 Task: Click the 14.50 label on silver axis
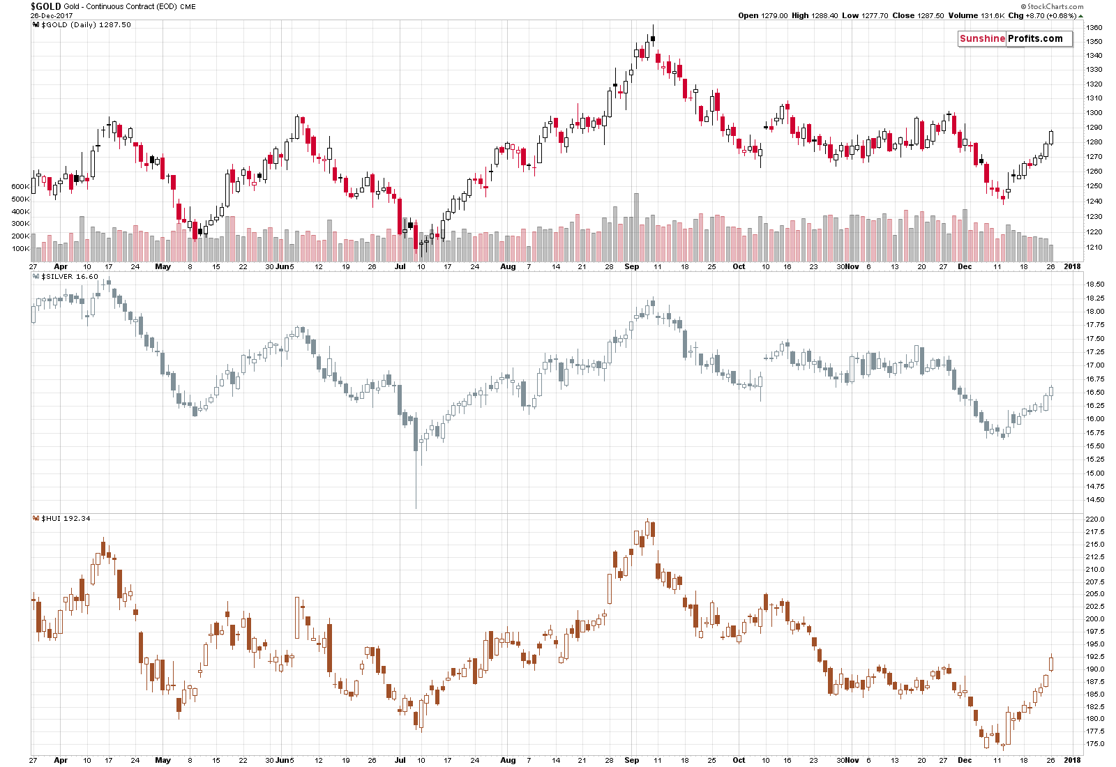pyautogui.click(x=1095, y=500)
